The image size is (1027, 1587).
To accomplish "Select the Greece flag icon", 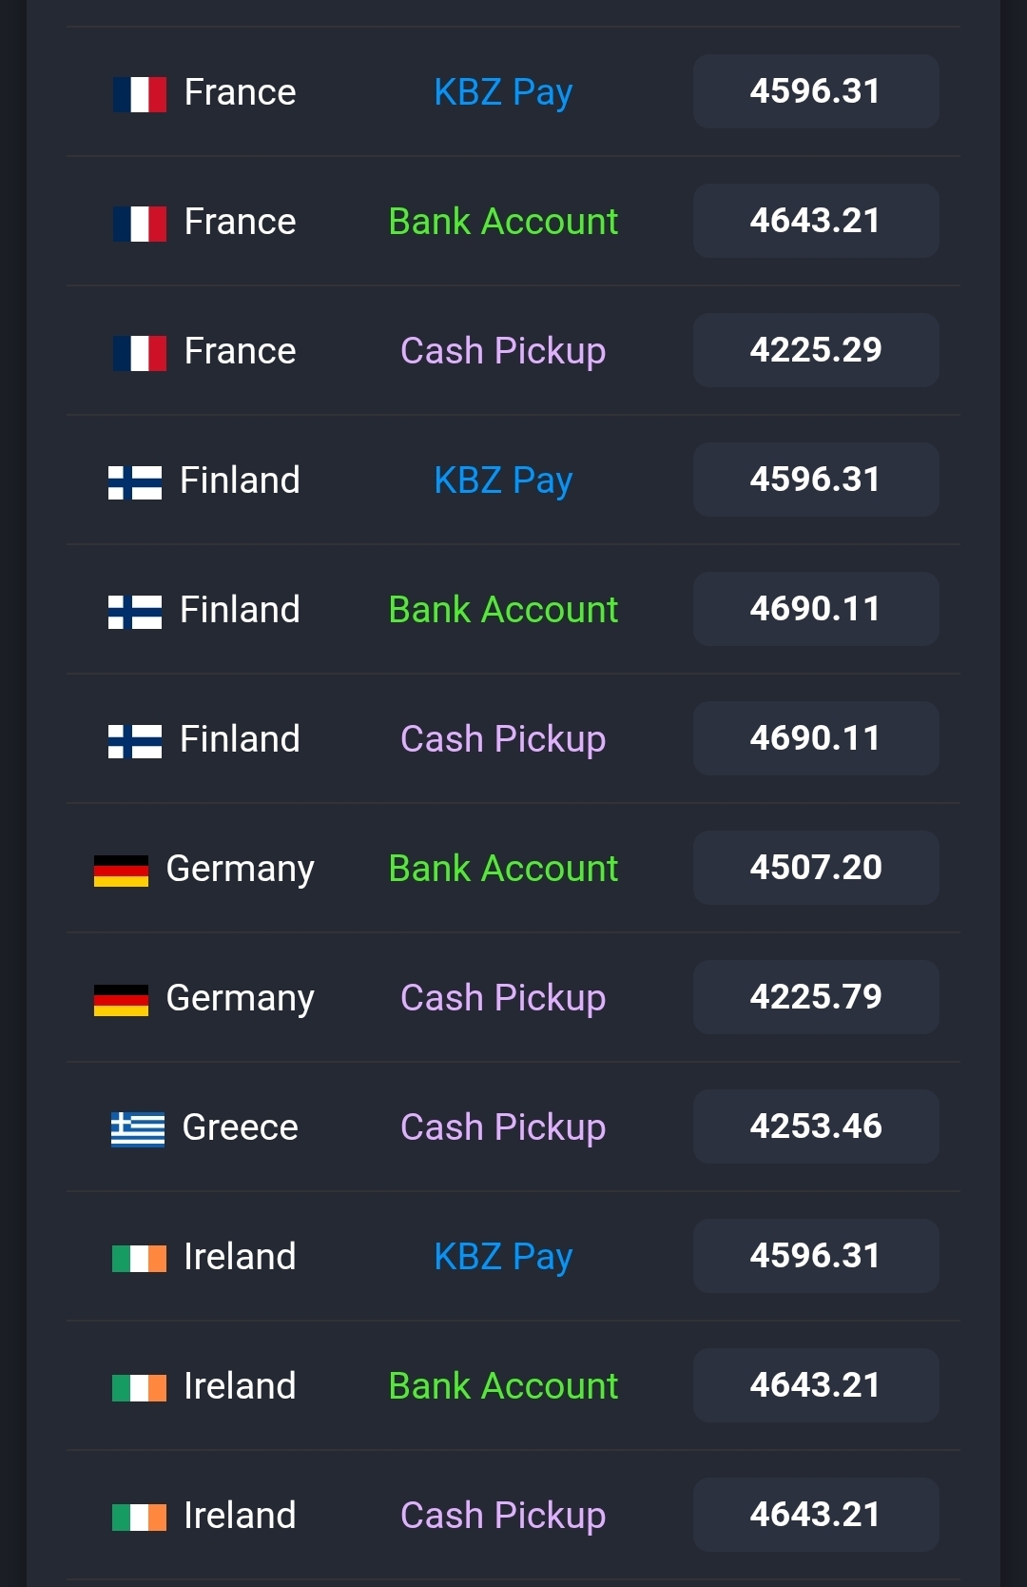I will (138, 1129).
